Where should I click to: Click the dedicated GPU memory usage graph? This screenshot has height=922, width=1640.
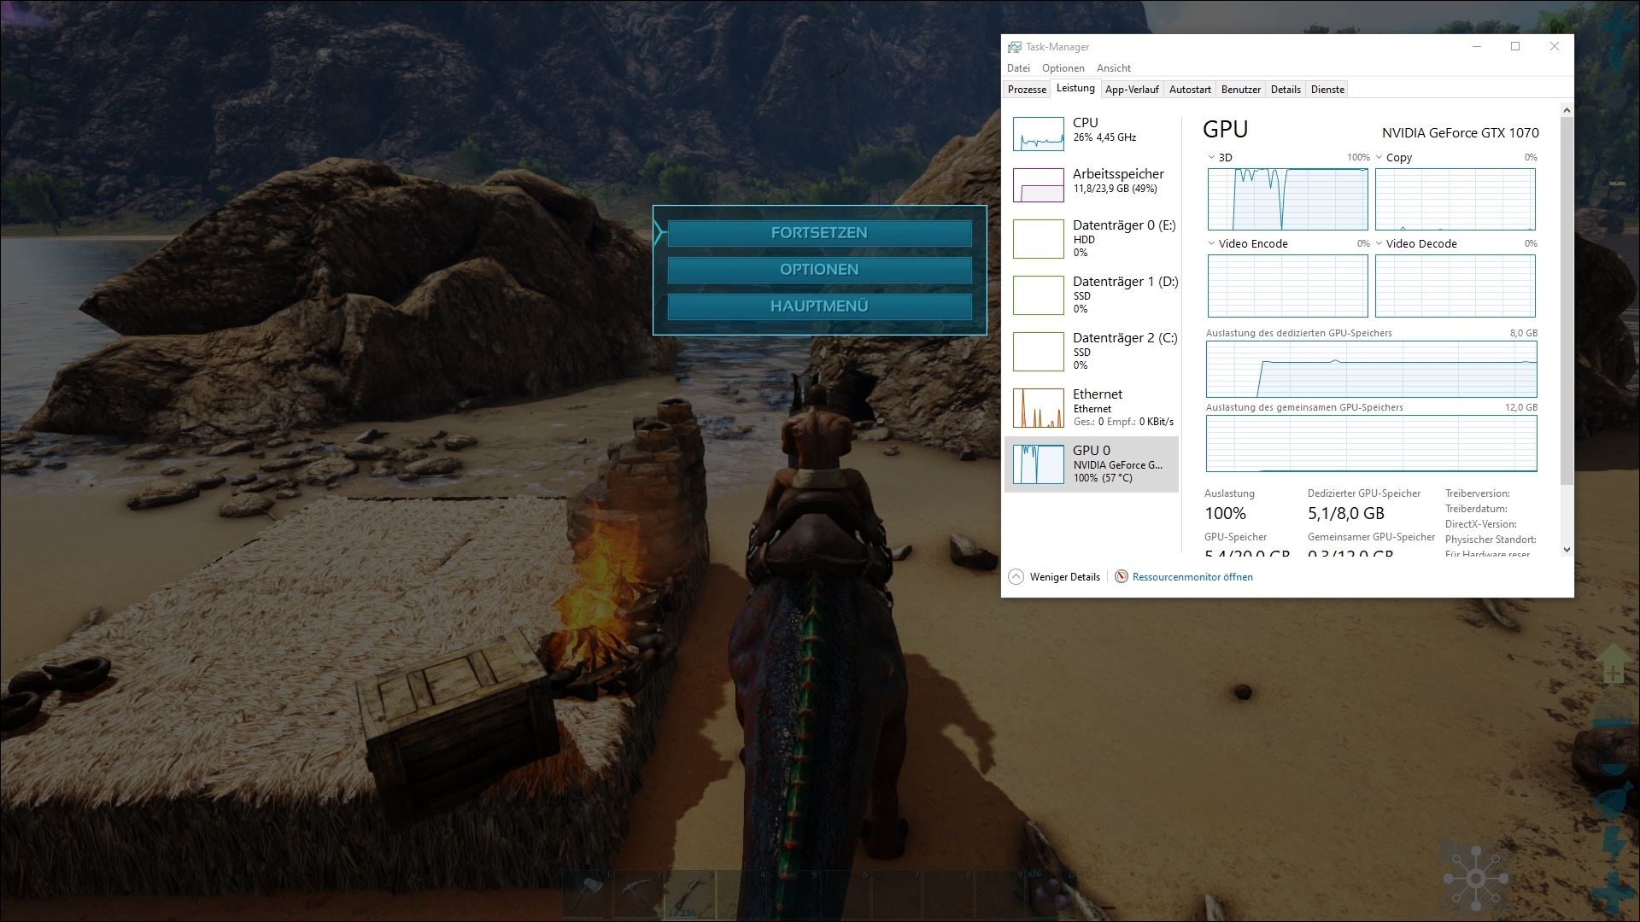(1371, 369)
